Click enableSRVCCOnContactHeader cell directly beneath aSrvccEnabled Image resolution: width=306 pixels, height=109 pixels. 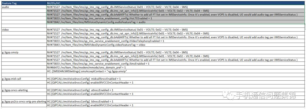click(x=175, y=94)
